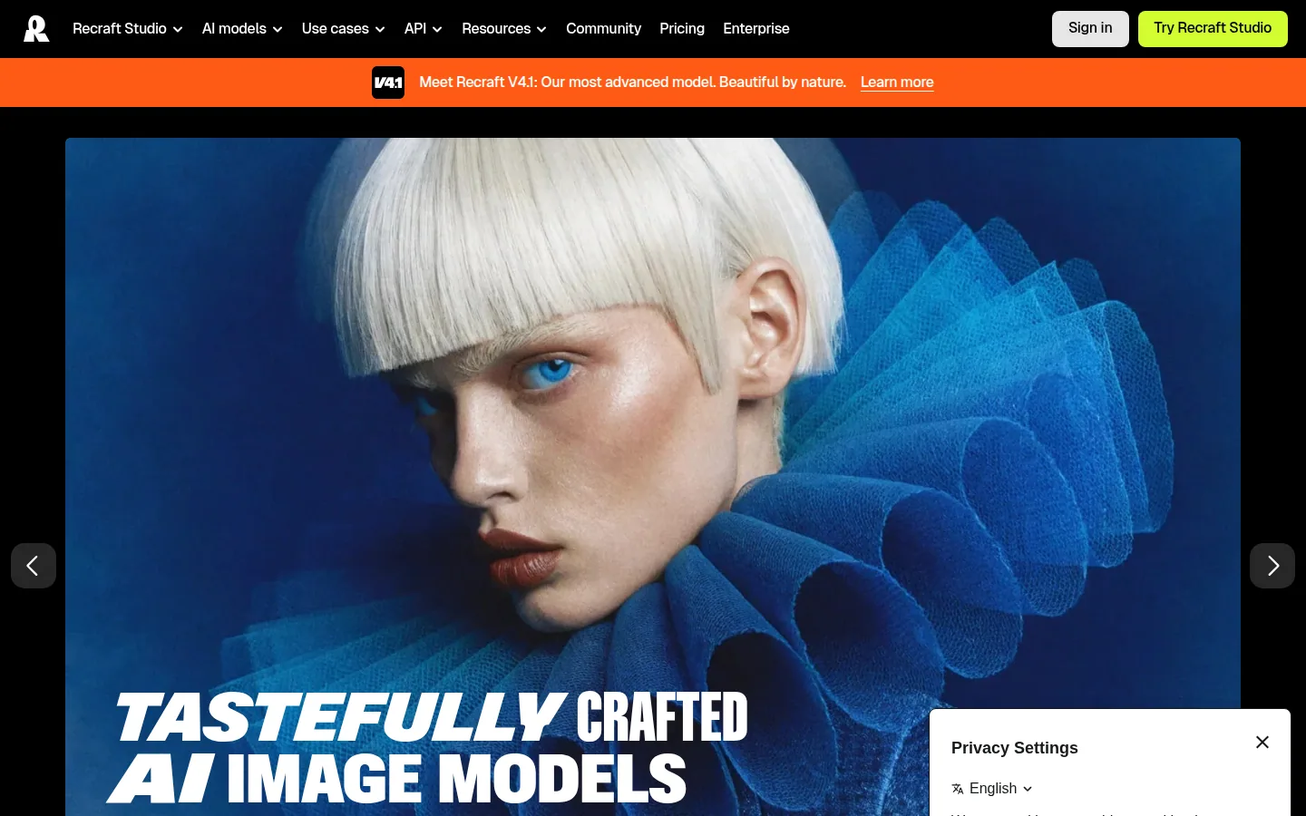The height and width of the screenshot is (816, 1306).
Task: Navigate to Pricing
Action: tap(682, 29)
